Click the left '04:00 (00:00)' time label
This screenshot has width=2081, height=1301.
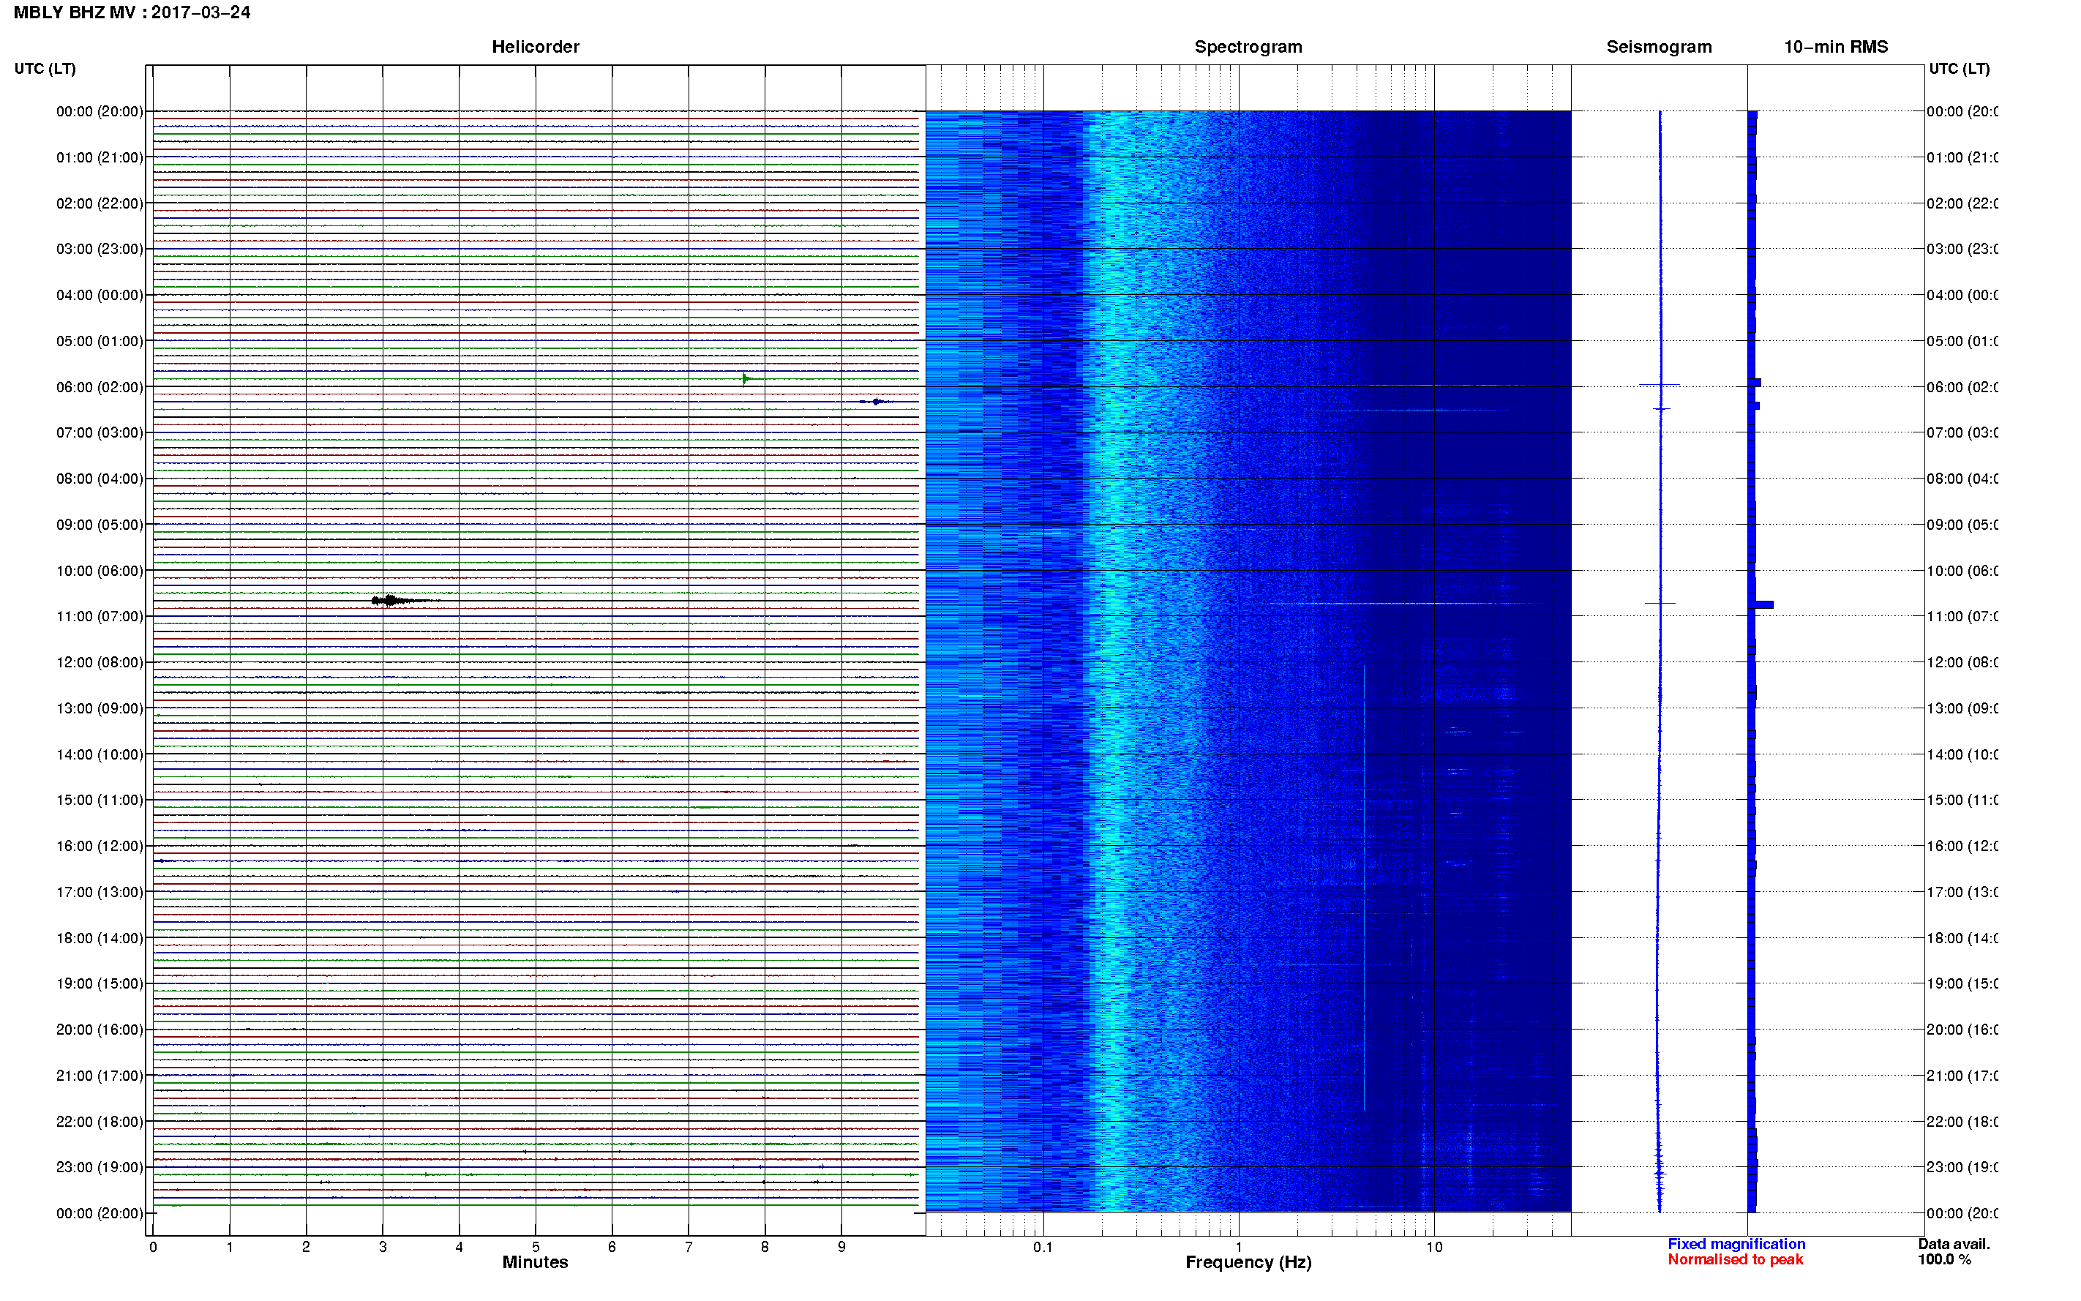100,295
